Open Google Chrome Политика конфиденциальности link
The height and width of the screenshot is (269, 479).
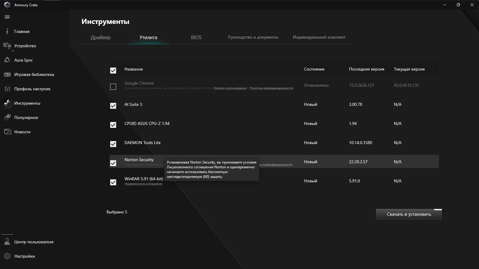pos(272,88)
